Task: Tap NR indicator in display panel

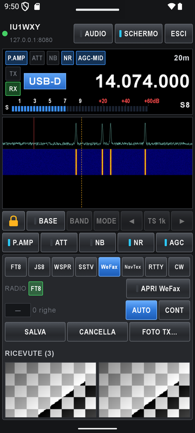Action: (x=67, y=58)
